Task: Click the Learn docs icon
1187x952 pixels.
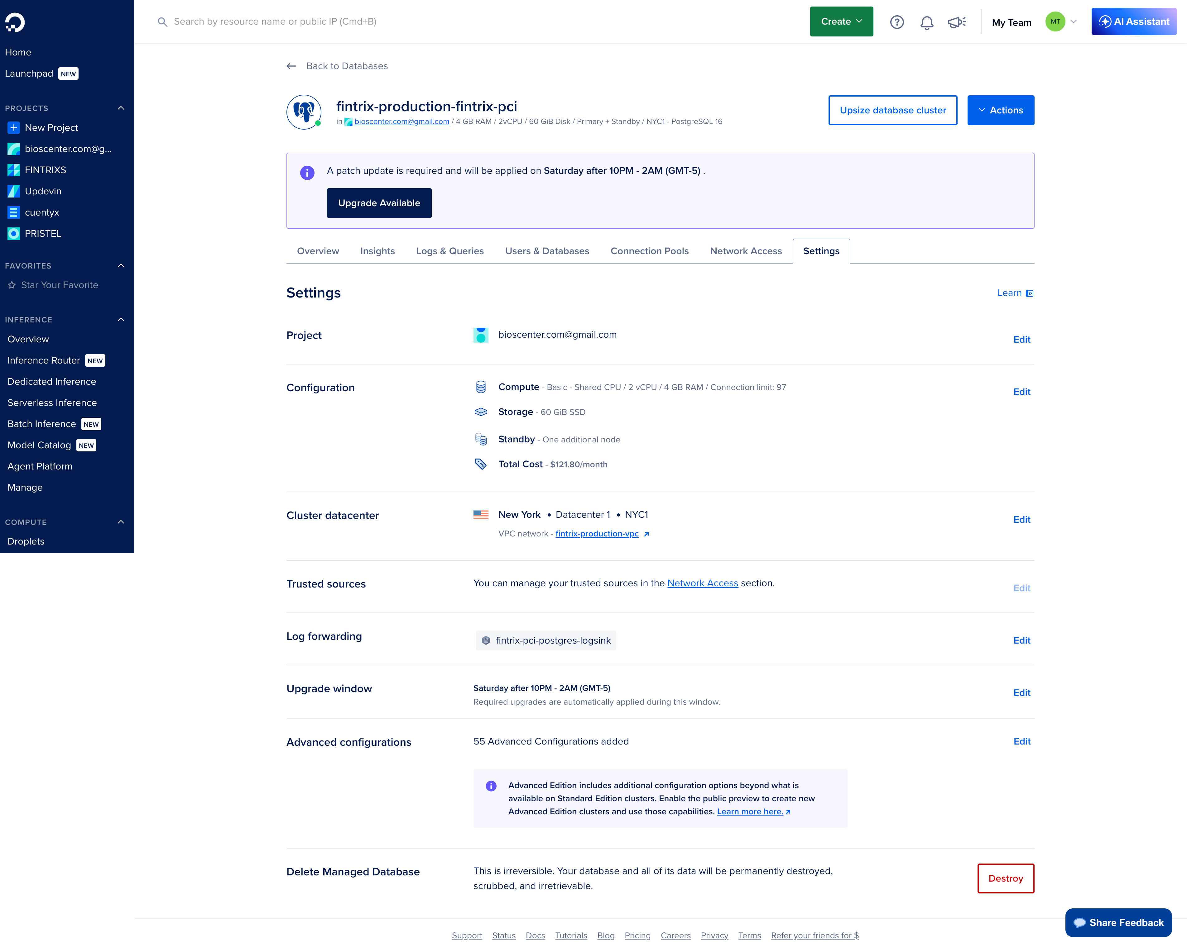Action: (1030, 293)
